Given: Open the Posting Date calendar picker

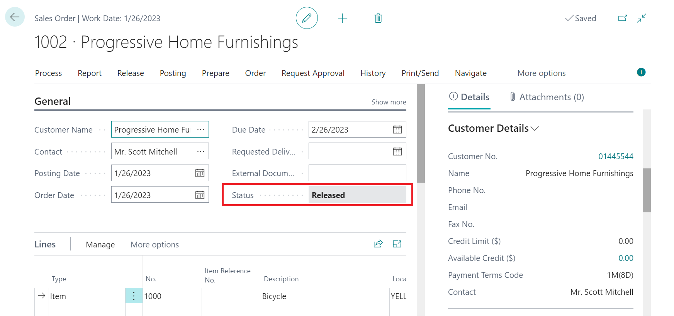Looking at the screenshot, I should click(x=200, y=173).
